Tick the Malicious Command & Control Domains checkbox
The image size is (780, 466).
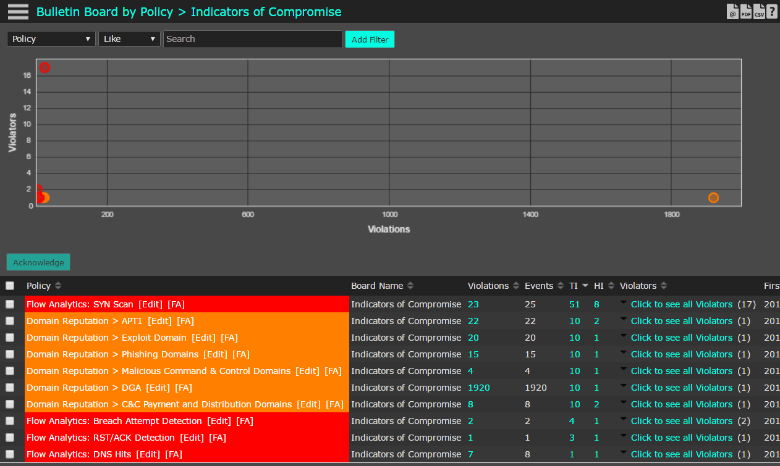click(10, 371)
